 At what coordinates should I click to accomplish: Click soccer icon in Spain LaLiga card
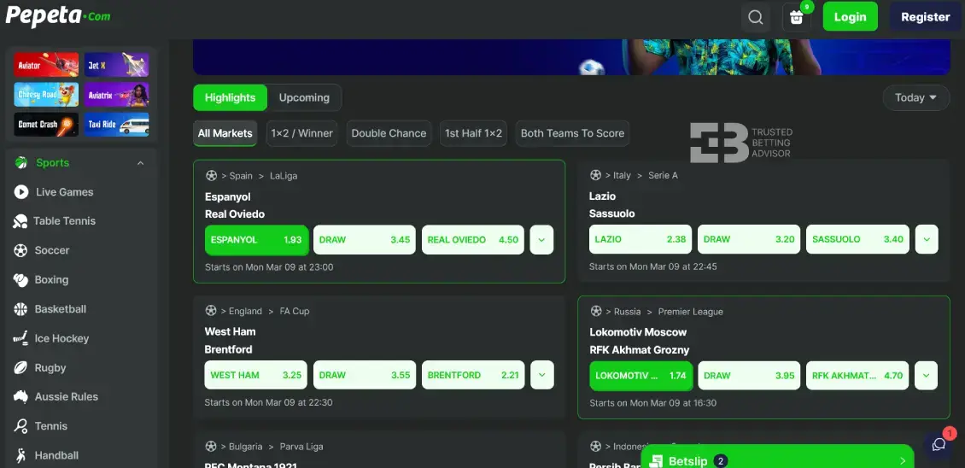(211, 176)
